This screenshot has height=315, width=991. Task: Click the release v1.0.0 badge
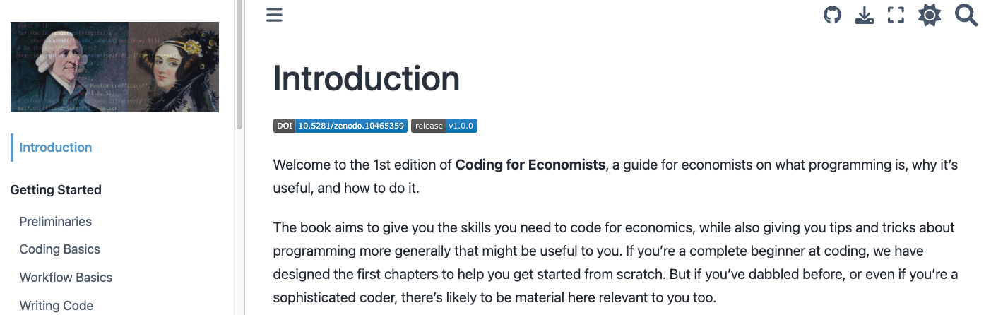(444, 126)
